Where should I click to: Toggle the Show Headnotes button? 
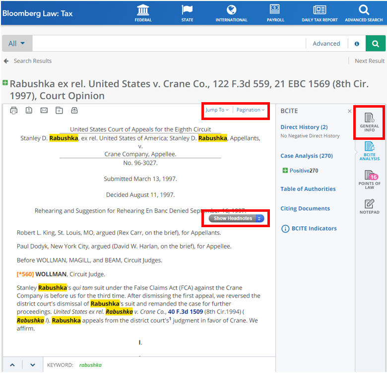(x=236, y=218)
